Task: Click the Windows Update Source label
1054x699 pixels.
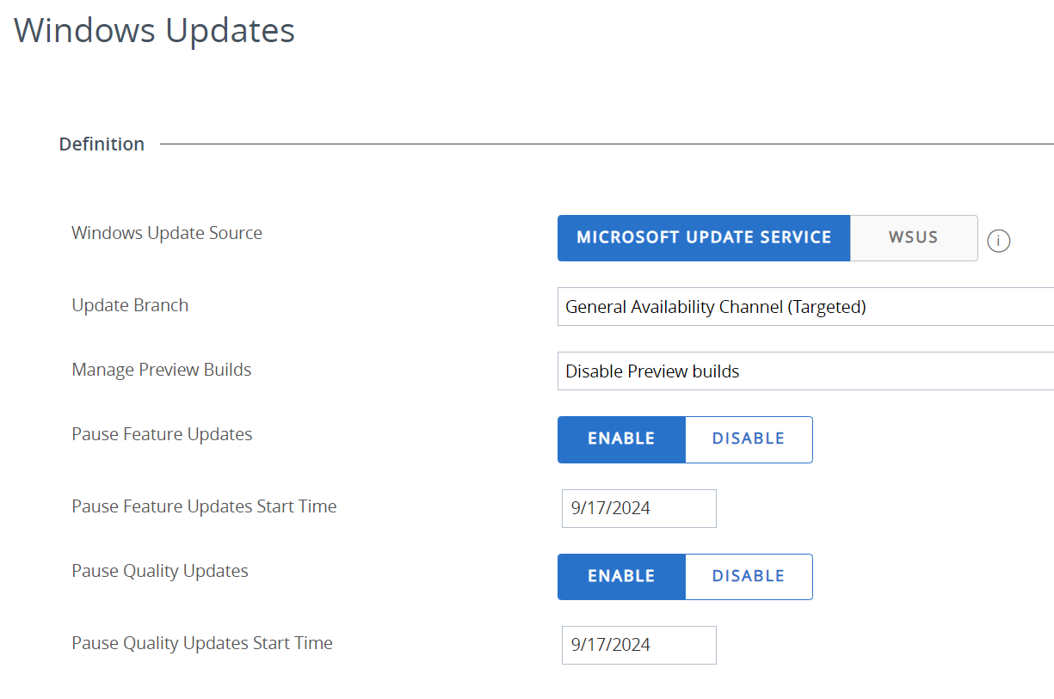Action: [167, 233]
